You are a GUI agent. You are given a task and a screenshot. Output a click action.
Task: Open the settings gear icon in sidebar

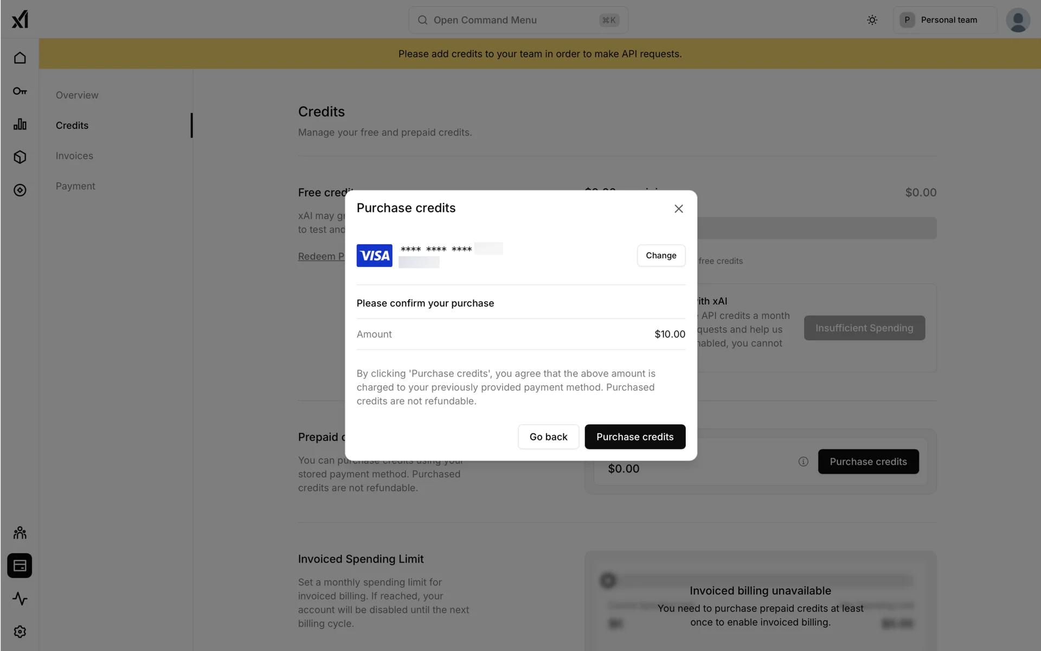point(20,632)
